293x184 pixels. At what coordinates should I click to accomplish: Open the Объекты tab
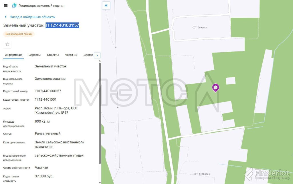tap(53, 55)
